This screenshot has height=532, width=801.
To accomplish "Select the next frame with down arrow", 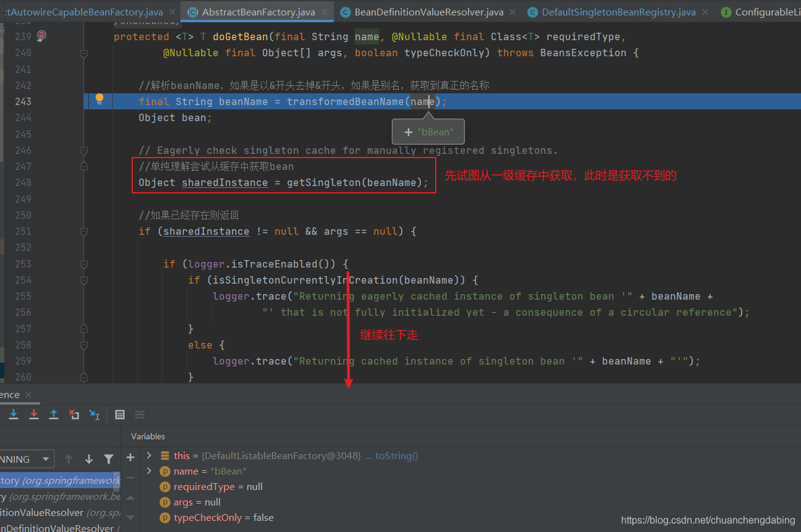I will coord(89,459).
